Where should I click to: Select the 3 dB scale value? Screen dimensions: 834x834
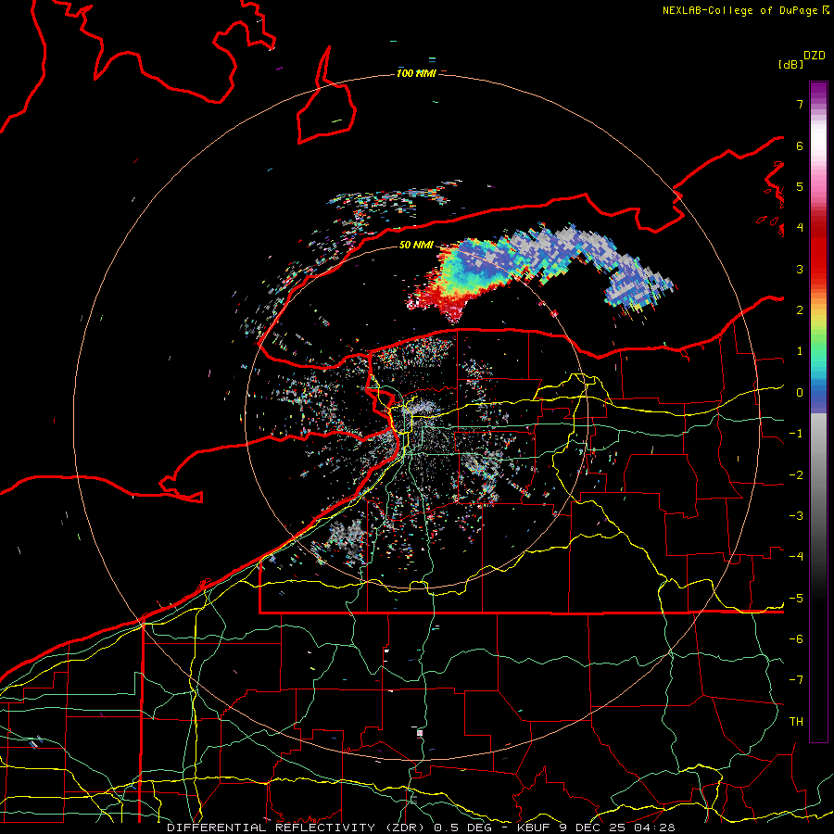click(x=800, y=269)
